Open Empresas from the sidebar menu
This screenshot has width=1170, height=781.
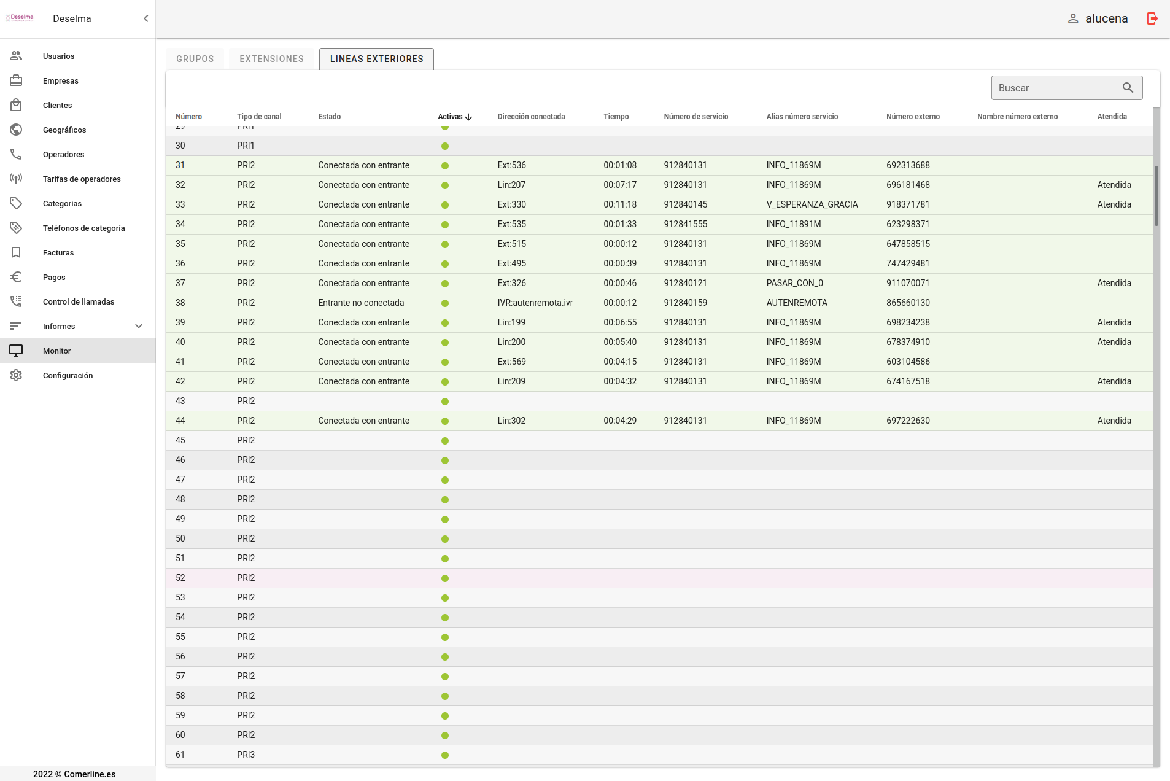pos(78,80)
